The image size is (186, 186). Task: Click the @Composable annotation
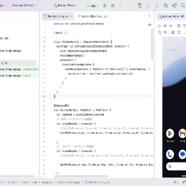coord(61,105)
